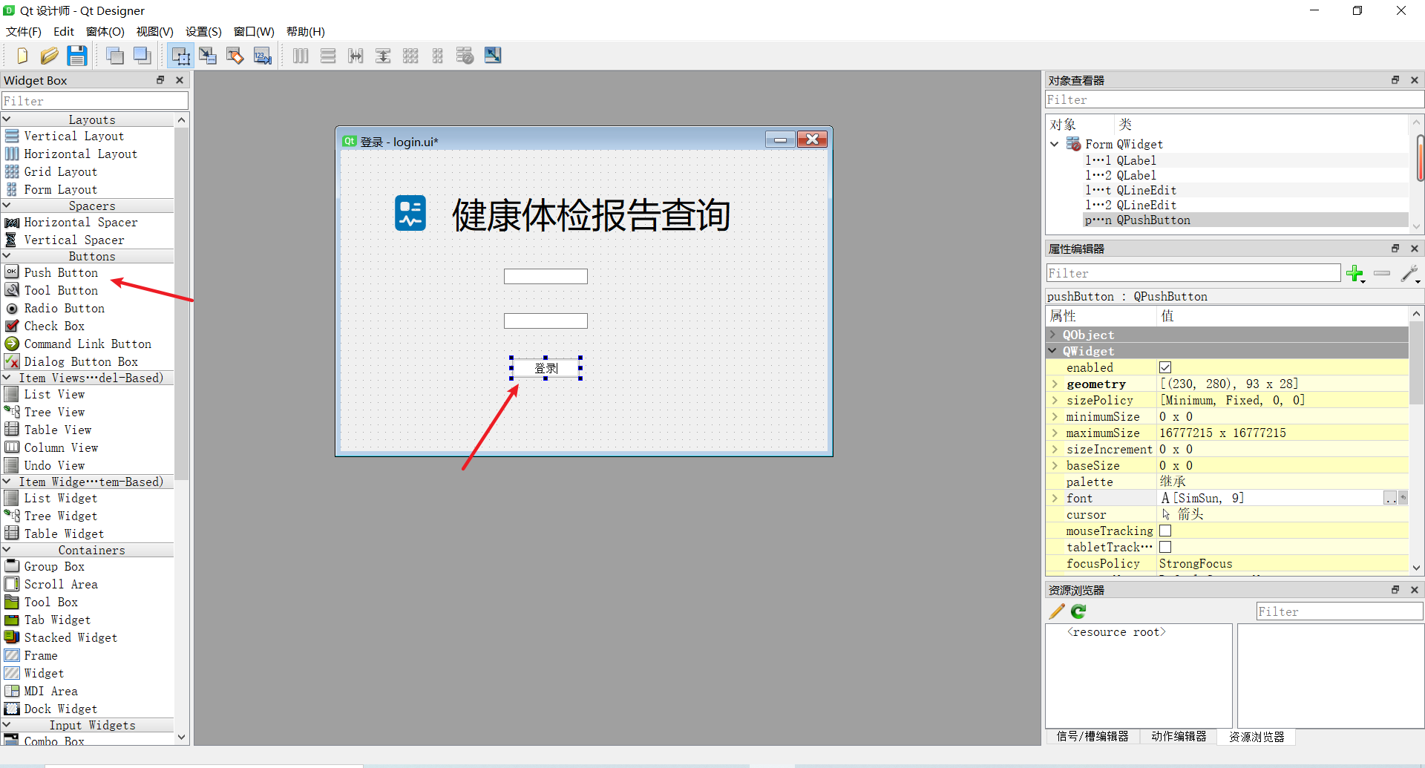Select Push Button in Widget Box
Viewport: 1425px width, 768px height.
point(61,272)
